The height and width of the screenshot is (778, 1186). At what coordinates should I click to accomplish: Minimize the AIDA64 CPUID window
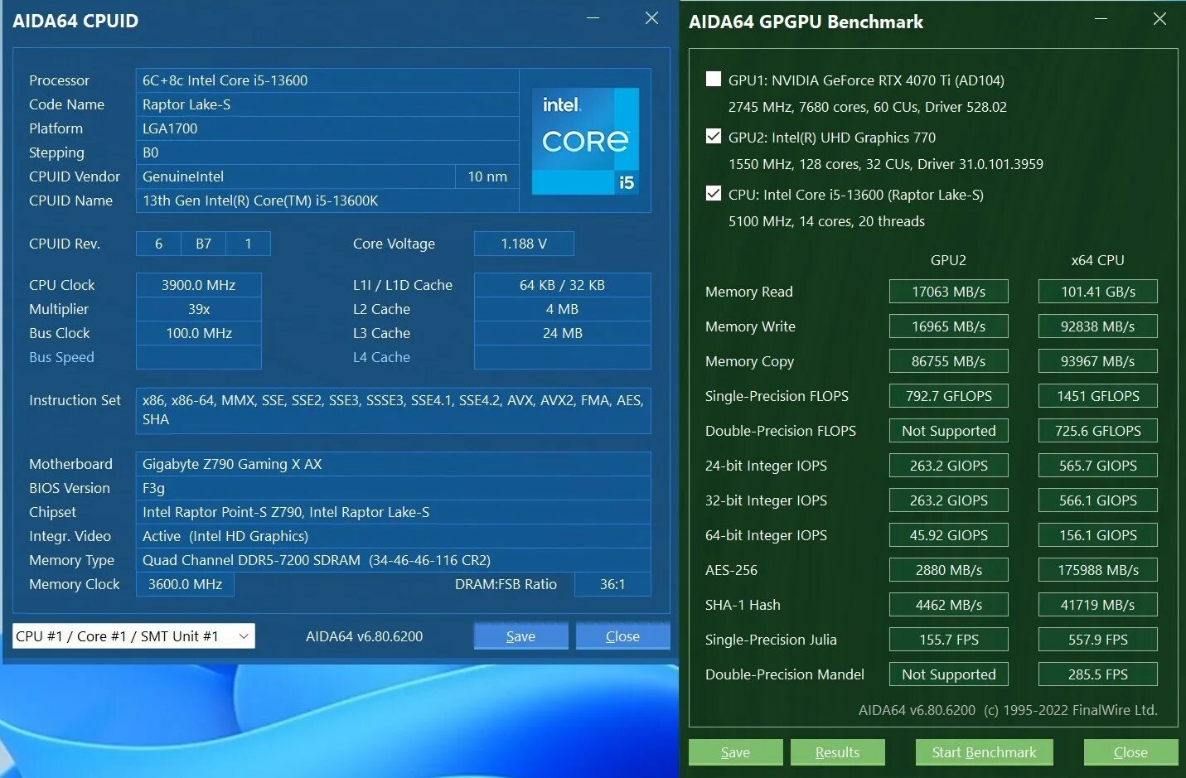click(x=593, y=18)
